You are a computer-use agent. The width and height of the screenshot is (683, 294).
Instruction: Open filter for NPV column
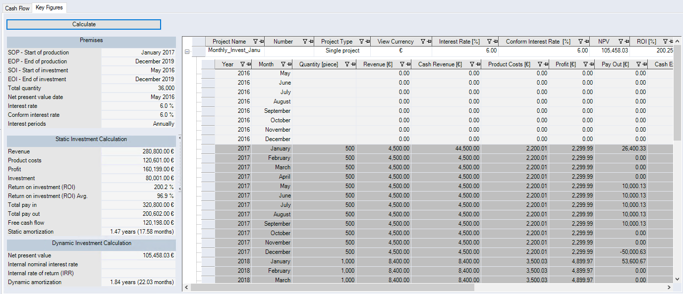620,42
